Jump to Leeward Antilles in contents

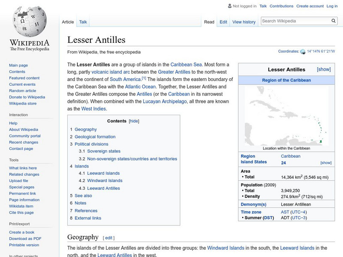click(x=103, y=188)
